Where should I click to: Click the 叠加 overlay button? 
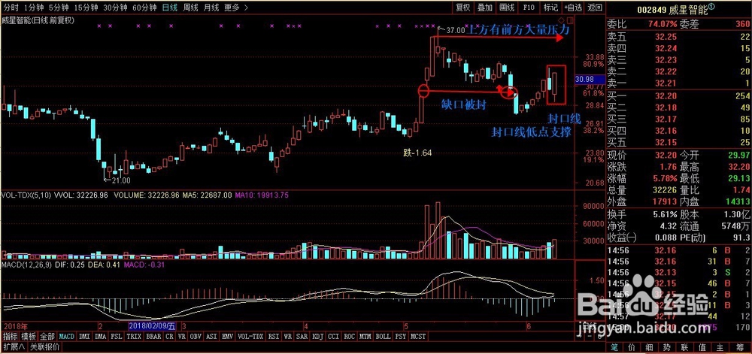pos(485,8)
